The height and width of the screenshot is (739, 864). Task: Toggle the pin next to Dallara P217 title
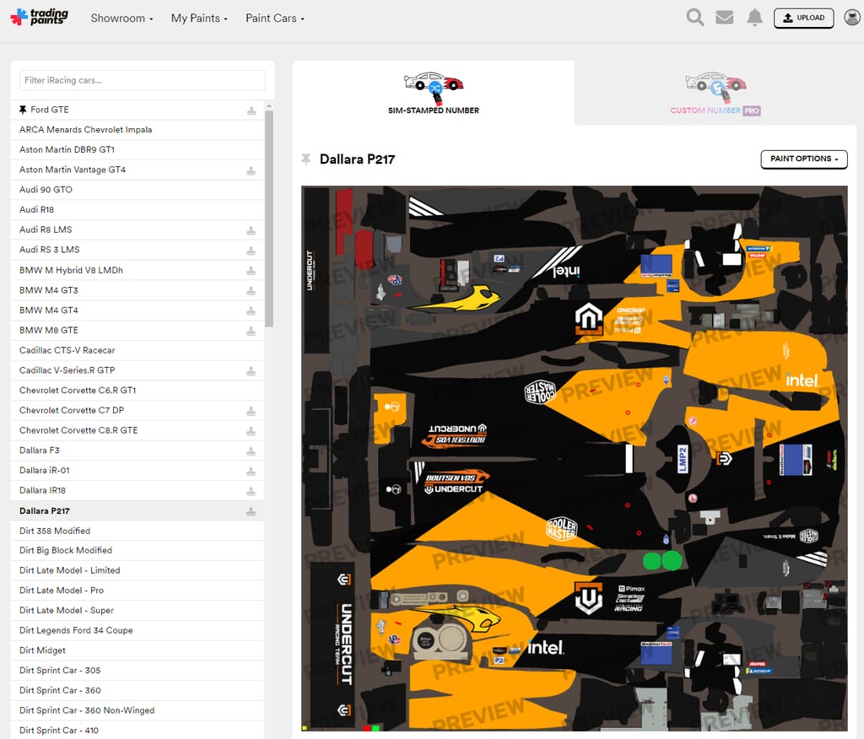305,159
